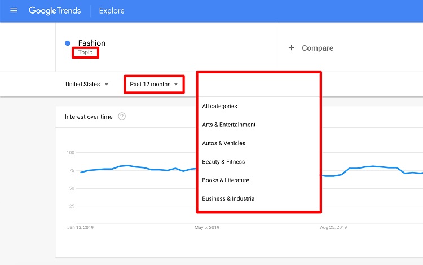Open the Explore page link
Screen dimensions: 423x265
click(x=112, y=11)
